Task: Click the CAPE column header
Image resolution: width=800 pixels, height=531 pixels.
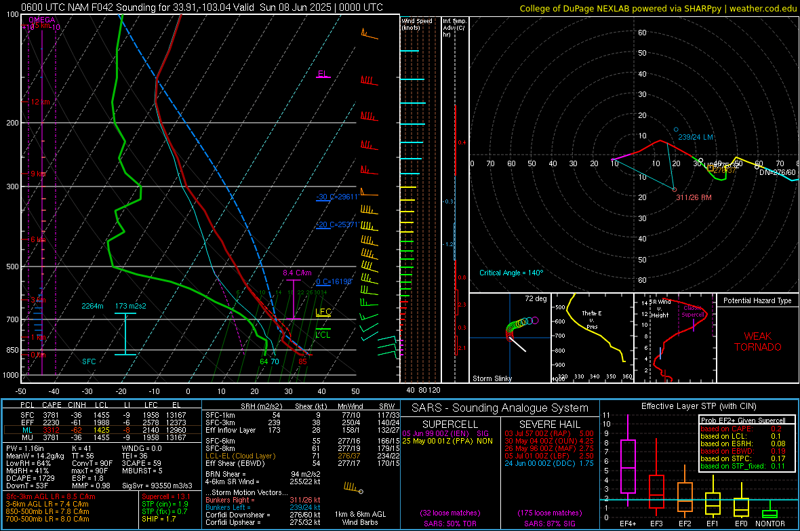Action: tap(52, 405)
